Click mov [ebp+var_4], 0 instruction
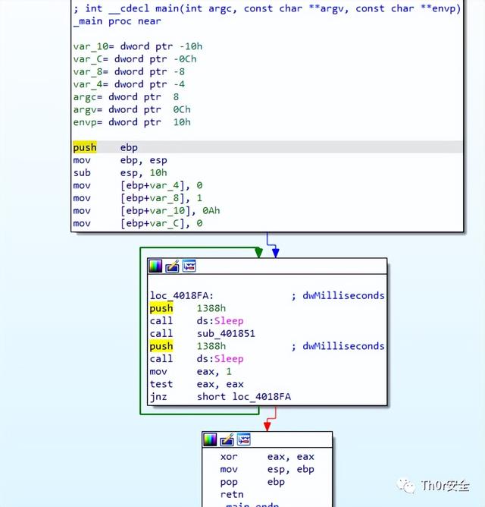The image size is (485, 507). coord(138,185)
